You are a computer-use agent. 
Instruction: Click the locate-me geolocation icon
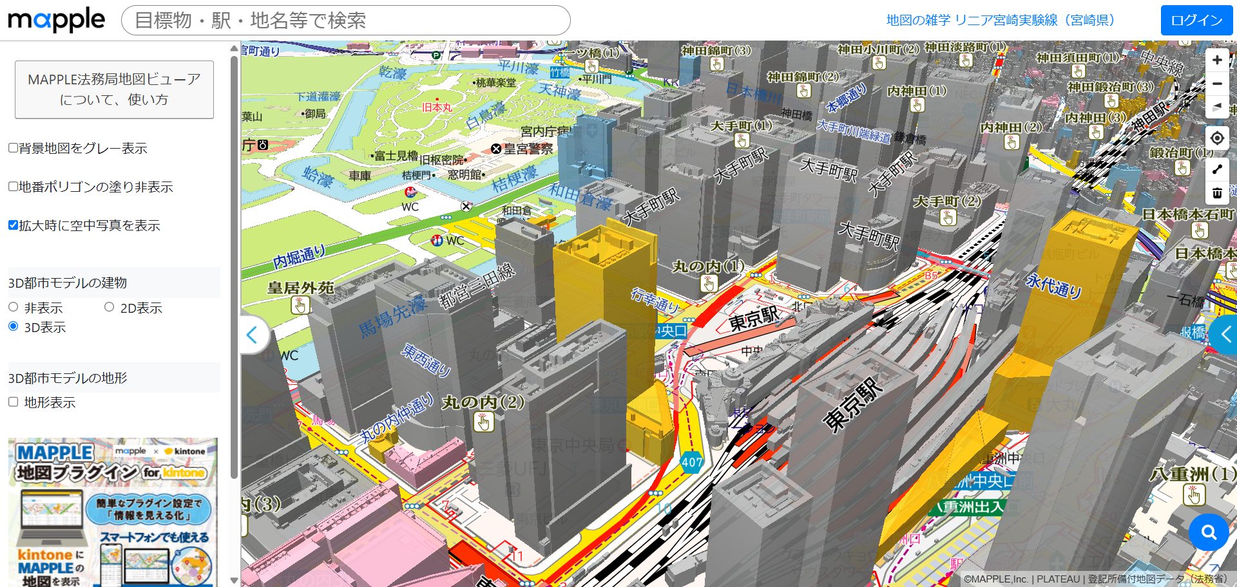1216,138
